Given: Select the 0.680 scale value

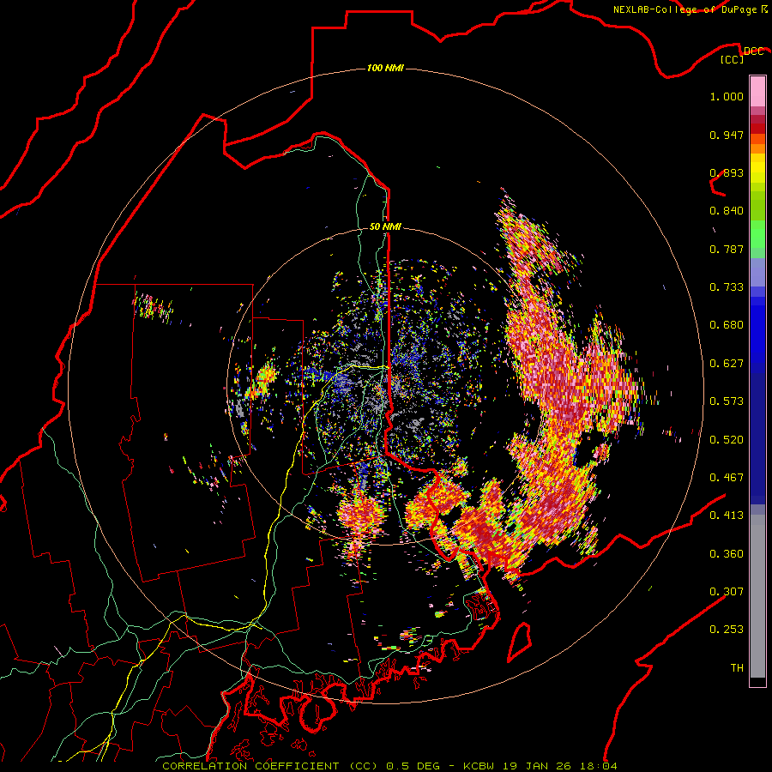Looking at the screenshot, I should (727, 325).
